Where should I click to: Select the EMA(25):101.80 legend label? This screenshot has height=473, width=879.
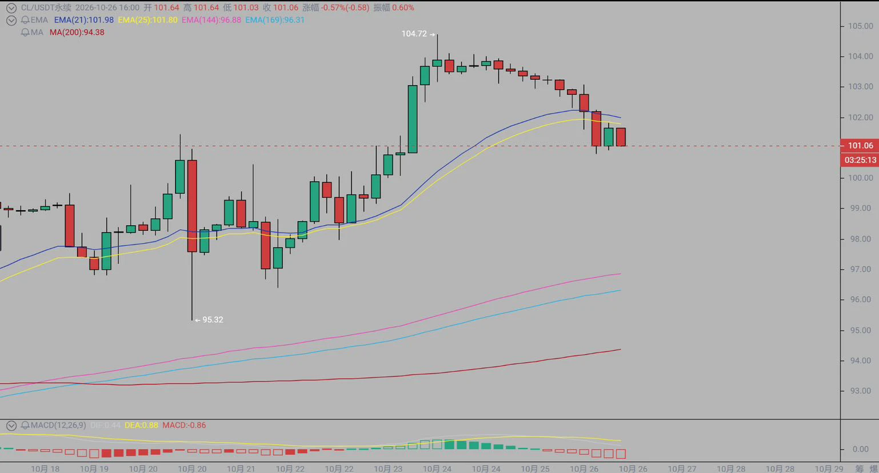(x=147, y=20)
